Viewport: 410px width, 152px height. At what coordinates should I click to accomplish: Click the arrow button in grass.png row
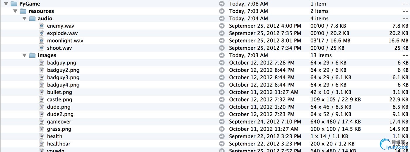[222, 129]
